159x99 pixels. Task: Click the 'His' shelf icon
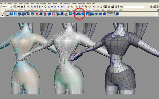point(66,14)
